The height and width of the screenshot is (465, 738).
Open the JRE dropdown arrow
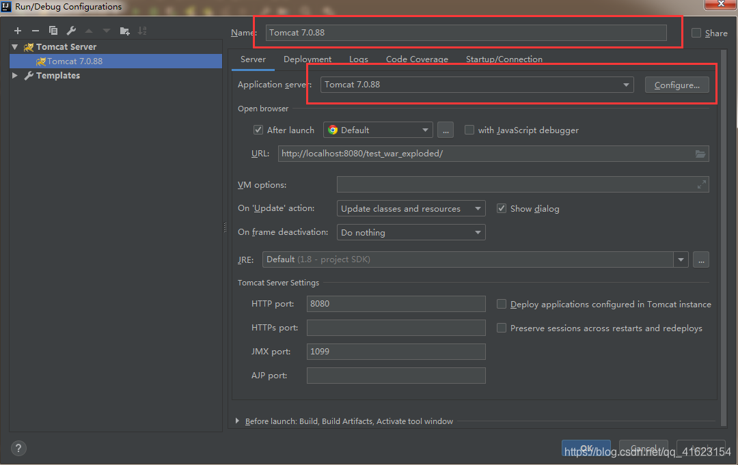coord(681,259)
